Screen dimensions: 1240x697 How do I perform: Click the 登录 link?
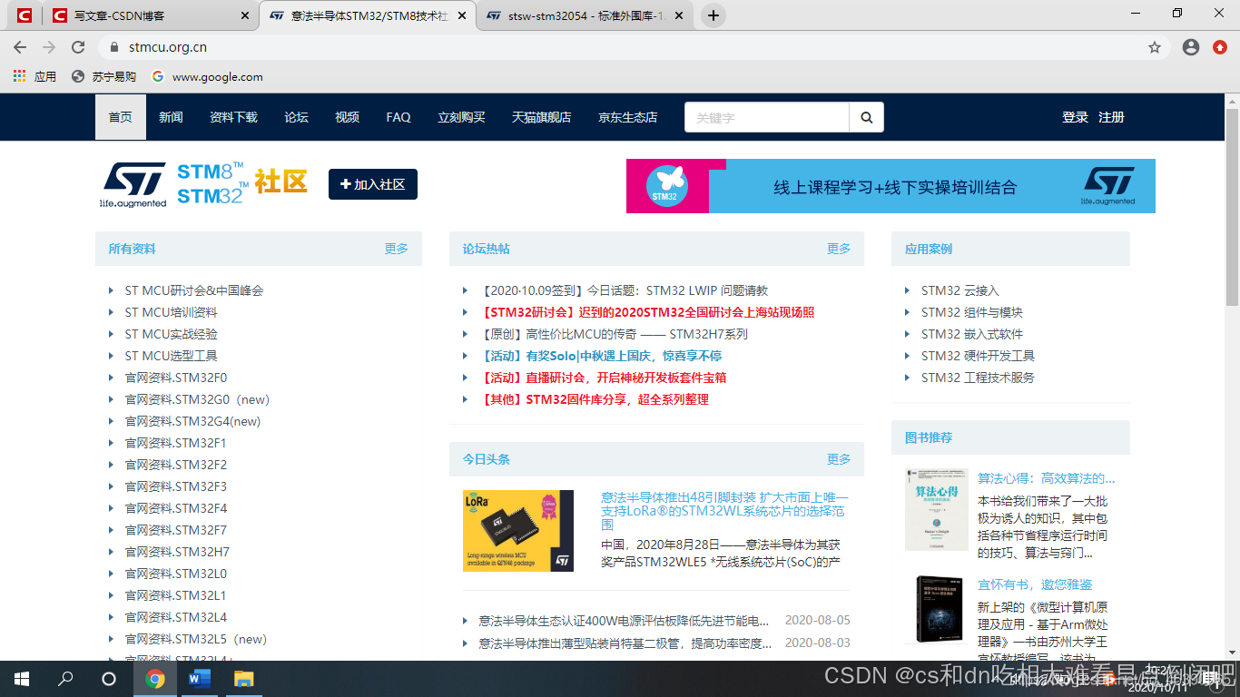tap(1075, 117)
